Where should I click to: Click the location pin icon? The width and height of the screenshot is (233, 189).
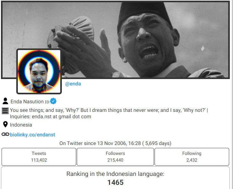(x=5, y=124)
